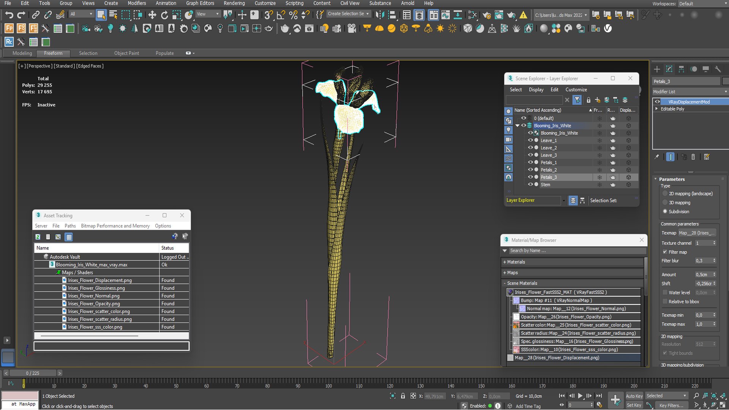
Task: Toggle visibility eye of Stem object
Action: pos(530,184)
